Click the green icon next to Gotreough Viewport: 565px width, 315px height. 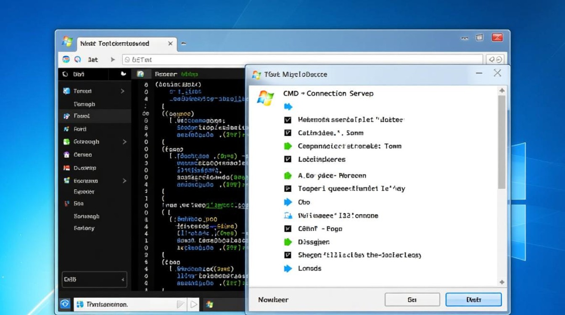pos(66,142)
